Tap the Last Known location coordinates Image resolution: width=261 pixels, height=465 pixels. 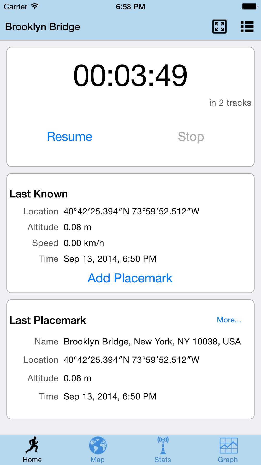131,211
